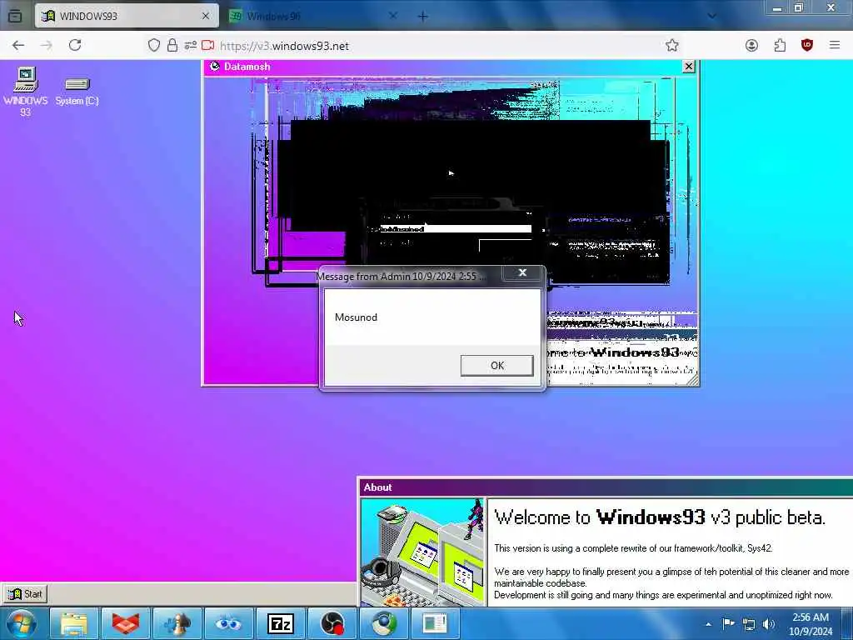Open the chess piece app on taskbar

tap(177, 623)
